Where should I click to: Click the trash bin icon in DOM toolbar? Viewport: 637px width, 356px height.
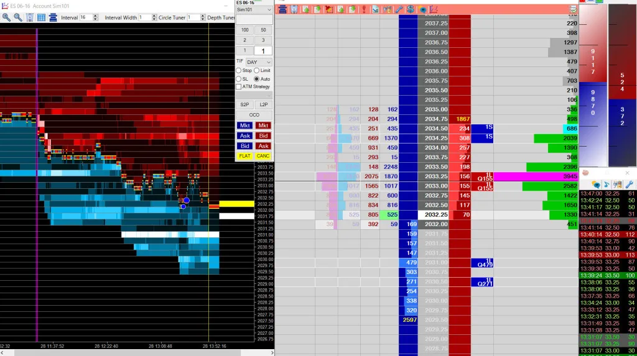(x=294, y=9)
